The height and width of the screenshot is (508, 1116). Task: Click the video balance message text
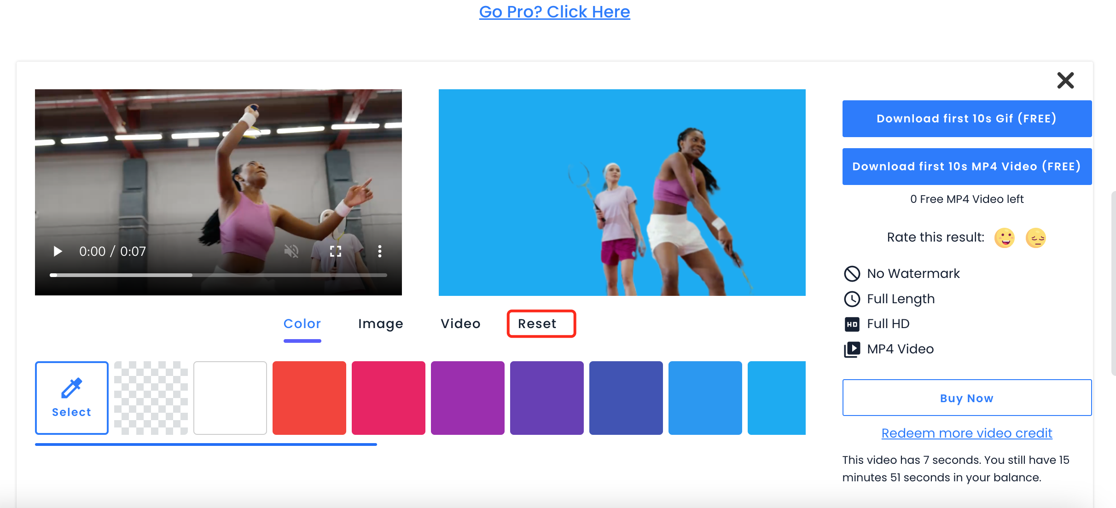(956, 469)
